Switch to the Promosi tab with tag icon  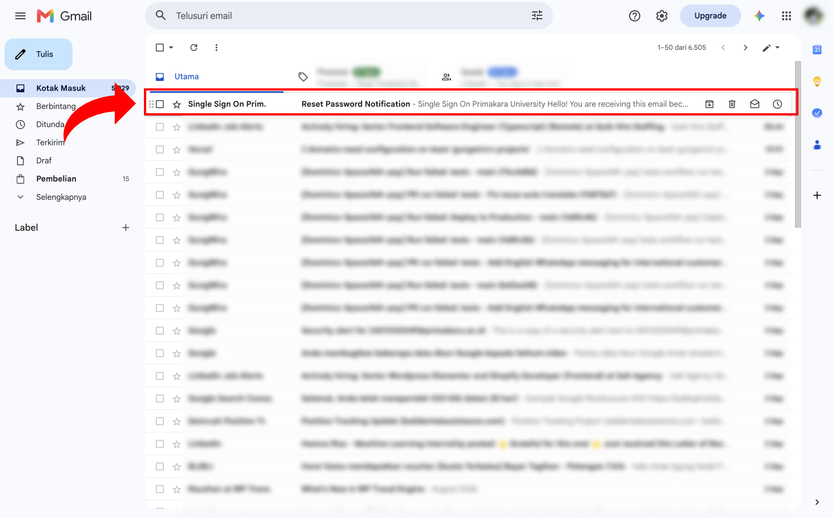pos(359,76)
